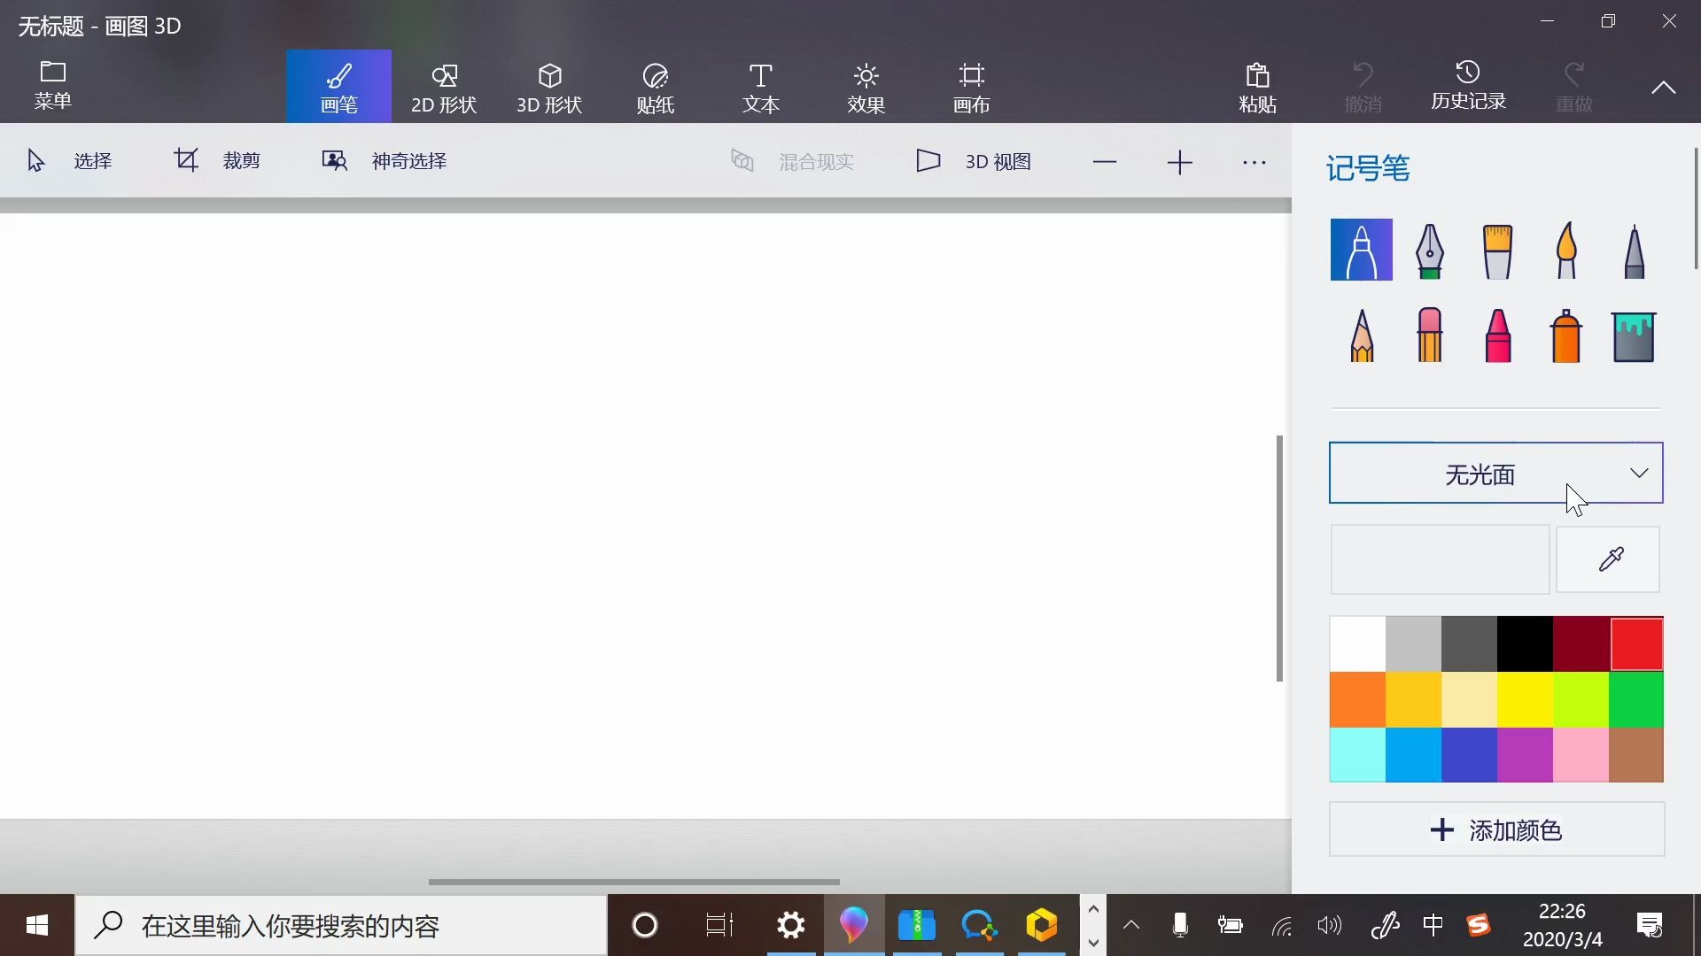Screen dimensions: 1701x956
Task: Open the 历史记录 history panel
Action: 1468,87
